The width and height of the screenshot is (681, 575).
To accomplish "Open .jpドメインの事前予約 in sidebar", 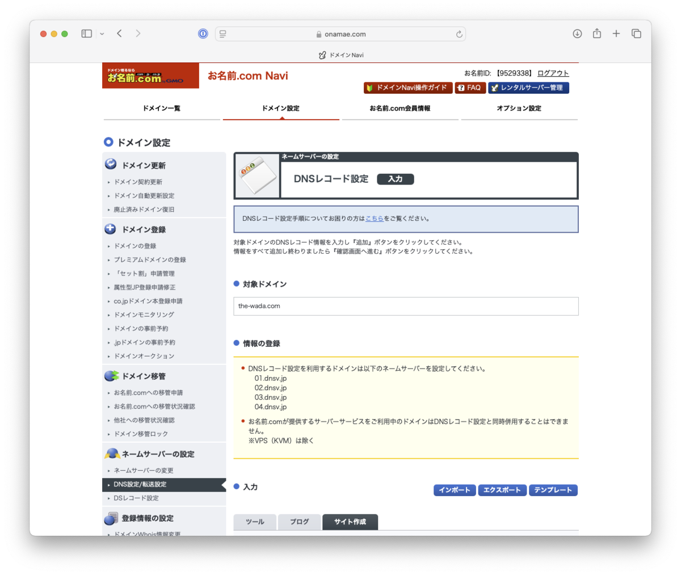I will [144, 343].
